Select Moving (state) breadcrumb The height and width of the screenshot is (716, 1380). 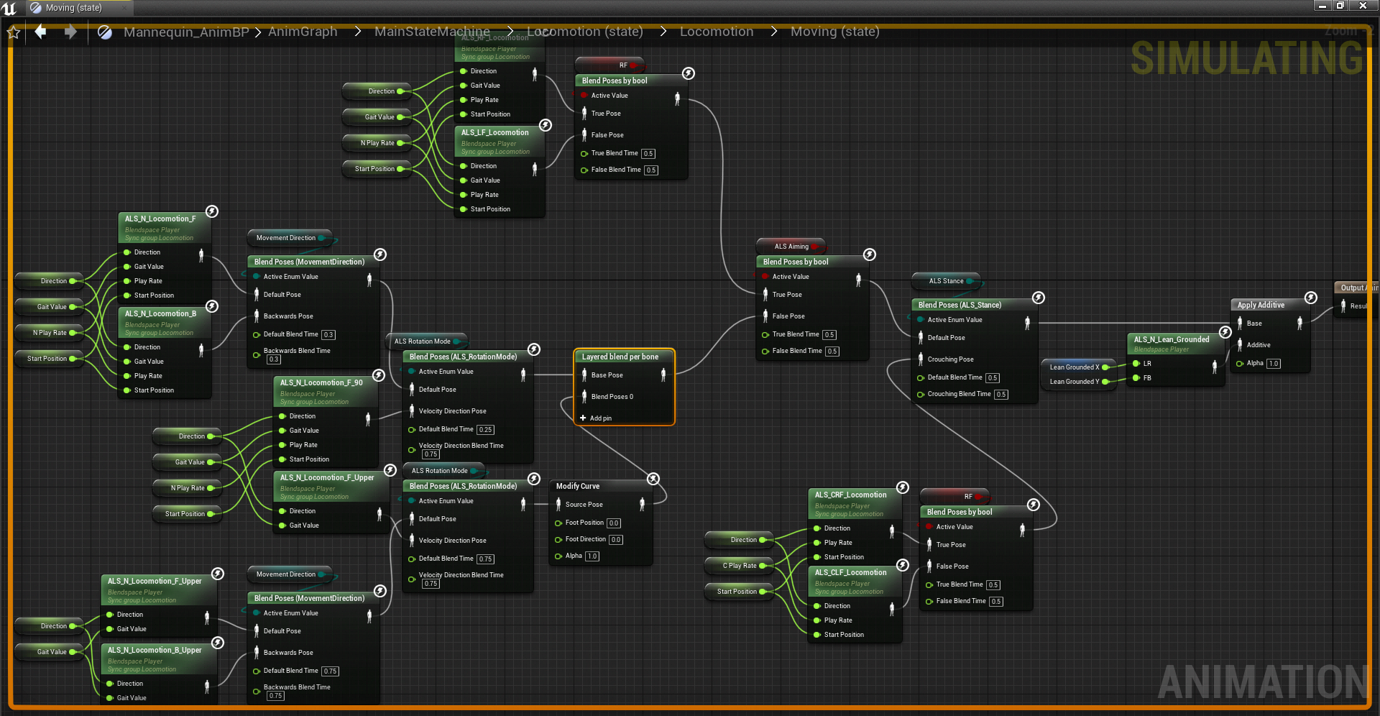click(x=835, y=32)
